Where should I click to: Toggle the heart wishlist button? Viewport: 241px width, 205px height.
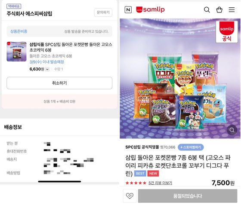(130, 196)
